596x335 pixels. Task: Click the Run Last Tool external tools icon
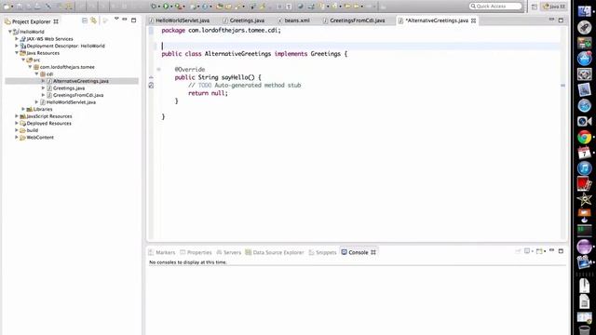(178, 7)
